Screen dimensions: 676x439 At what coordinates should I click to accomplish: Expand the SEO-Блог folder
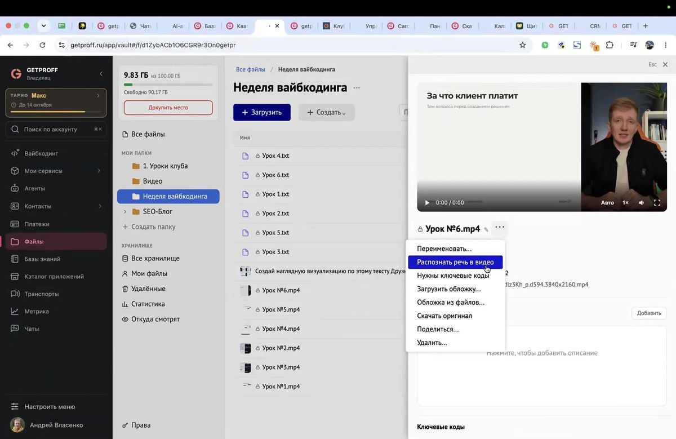[x=125, y=212]
